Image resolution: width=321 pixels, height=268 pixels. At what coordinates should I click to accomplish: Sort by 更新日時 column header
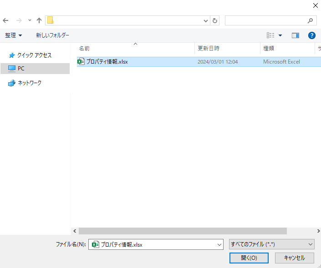click(x=209, y=48)
